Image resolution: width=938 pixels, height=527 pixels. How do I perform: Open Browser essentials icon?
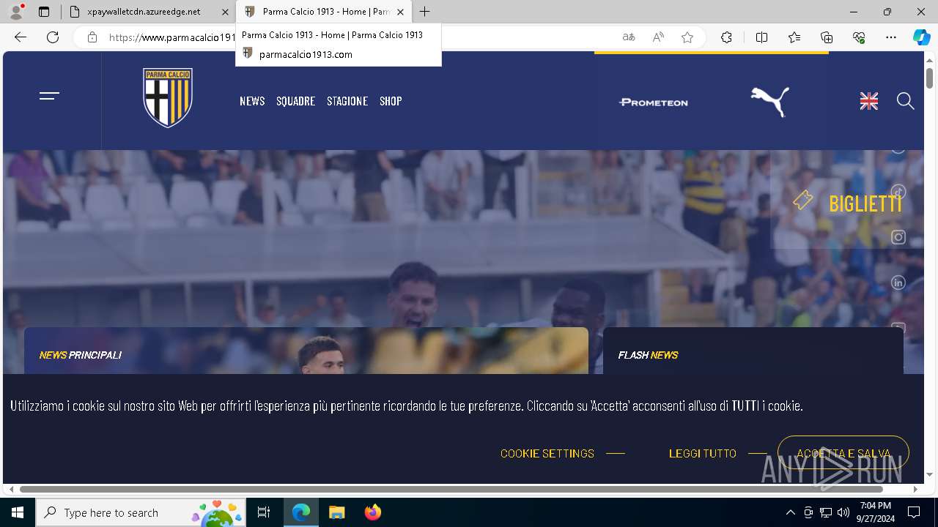coord(859,37)
